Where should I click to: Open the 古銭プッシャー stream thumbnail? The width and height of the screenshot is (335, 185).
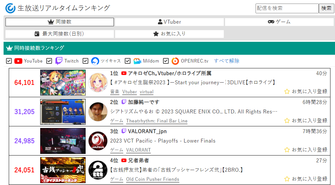[x=63, y=170]
